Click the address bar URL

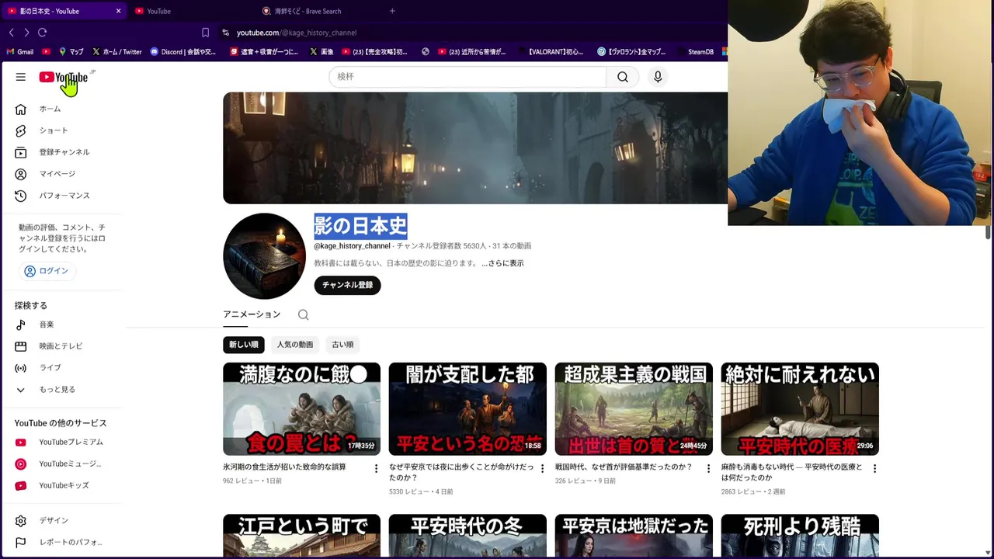coord(297,33)
